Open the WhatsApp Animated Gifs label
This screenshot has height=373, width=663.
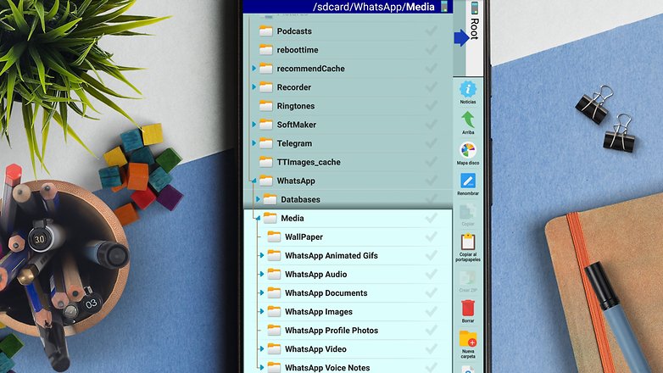tap(331, 255)
